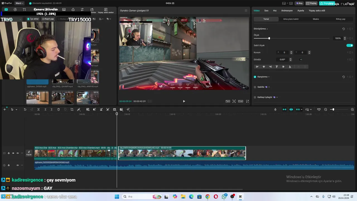Open more options for the video track
The height and width of the screenshot is (201, 357).
[22, 153]
